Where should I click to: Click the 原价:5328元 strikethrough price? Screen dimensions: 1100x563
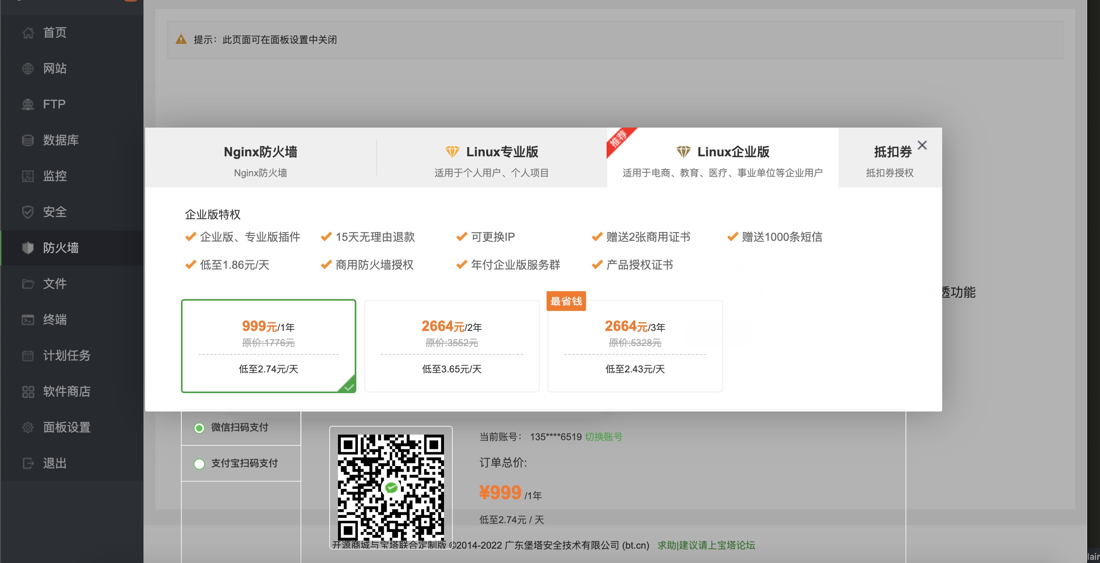coord(635,343)
